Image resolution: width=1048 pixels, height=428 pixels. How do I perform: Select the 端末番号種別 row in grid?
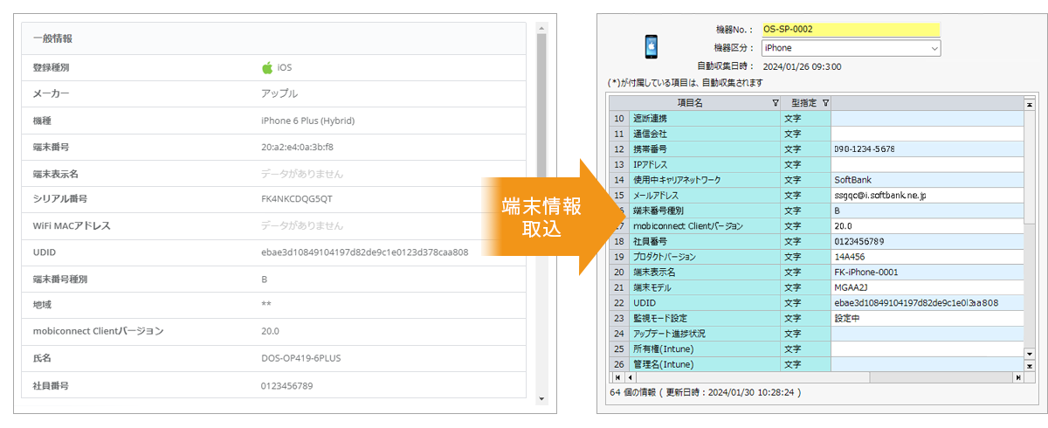click(x=816, y=211)
